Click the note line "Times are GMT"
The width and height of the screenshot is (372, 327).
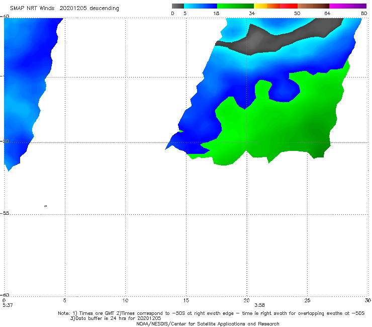pyautogui.click(x=98, y=313)
